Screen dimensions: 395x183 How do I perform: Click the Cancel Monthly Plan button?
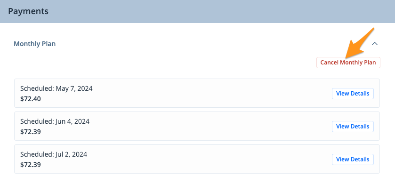point(348,63)
